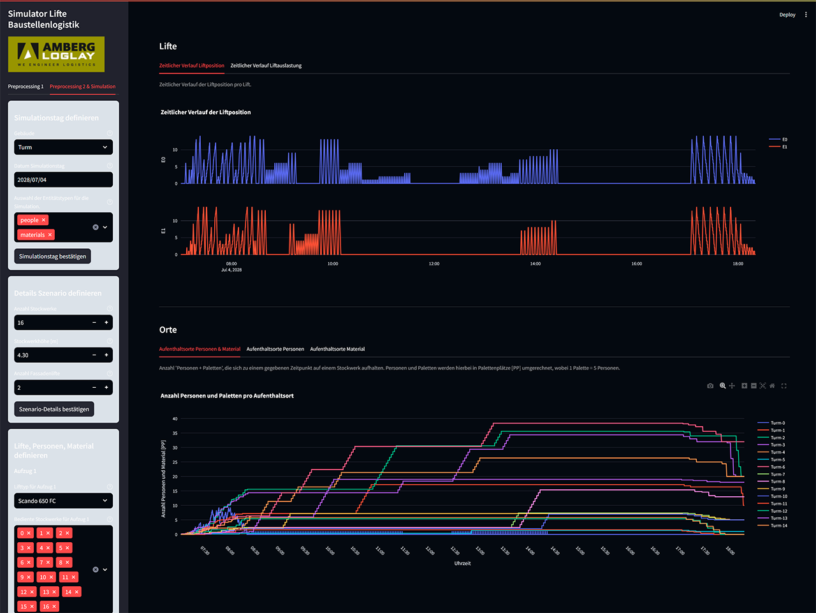Decrease Anzahl Fassadenlifte with minus
816x613 pixels.
[94, 387]
